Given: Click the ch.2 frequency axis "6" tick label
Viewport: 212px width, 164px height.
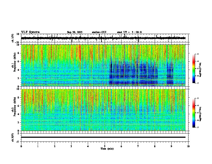Looking at the screenshot, I should pyautogui.click(x=19, y=106).
